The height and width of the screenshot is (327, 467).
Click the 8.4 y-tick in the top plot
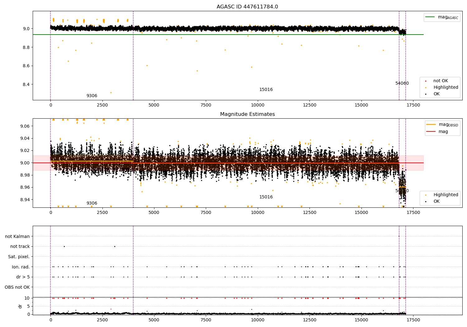coord(26,84)
